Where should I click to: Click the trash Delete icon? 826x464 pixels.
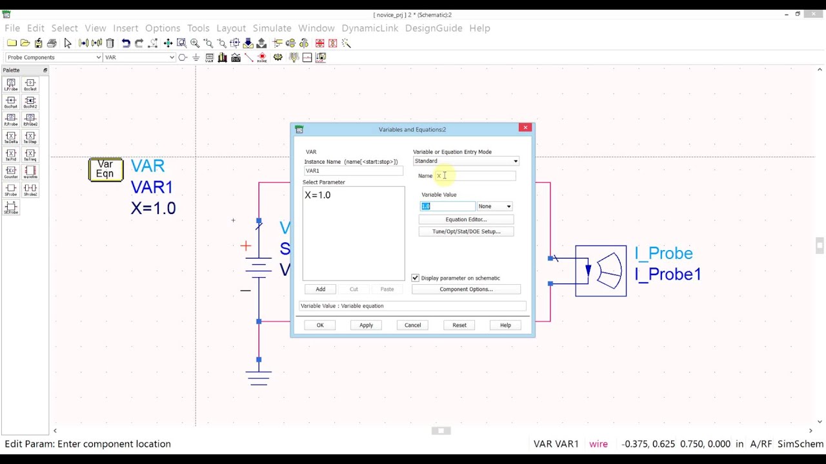(x=110, y=43)
